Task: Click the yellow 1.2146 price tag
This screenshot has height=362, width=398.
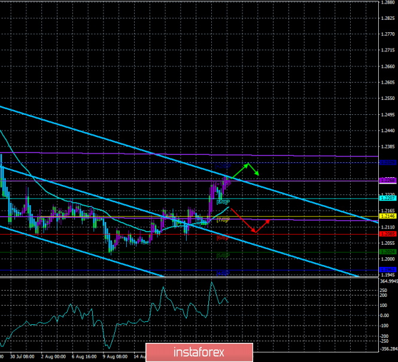Action: (x=388, y=217)
